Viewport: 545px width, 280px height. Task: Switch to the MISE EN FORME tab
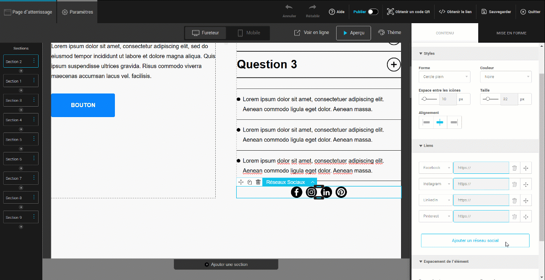(x=511, y=33)
